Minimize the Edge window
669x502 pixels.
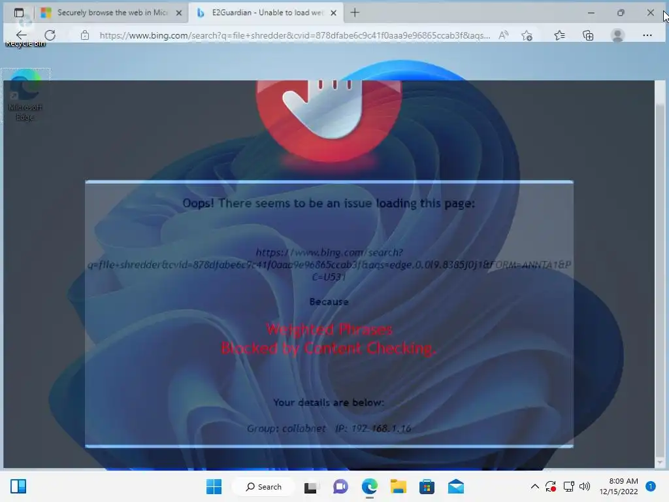[x=591, y=13]
